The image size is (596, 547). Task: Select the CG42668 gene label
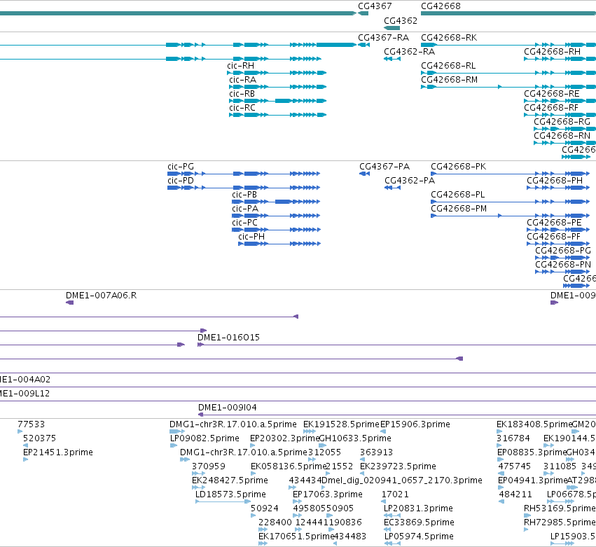pos(441,6)
